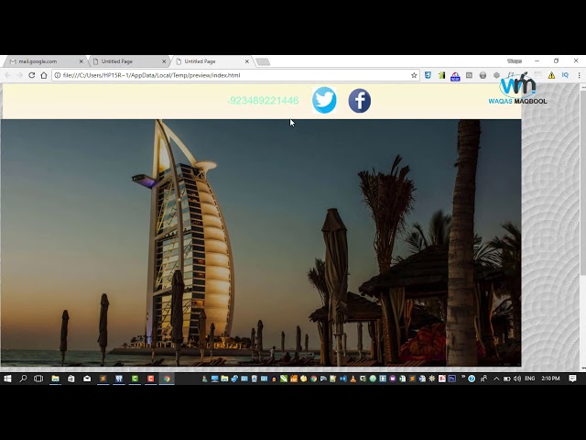Screen dimensions: 586x440
Task: Show hidden system tray icons
Action: [x=496, y=379]
